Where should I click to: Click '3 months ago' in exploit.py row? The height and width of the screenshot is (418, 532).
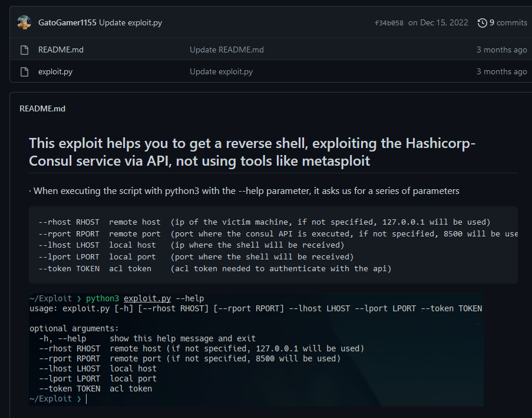[x=501, y=72]
